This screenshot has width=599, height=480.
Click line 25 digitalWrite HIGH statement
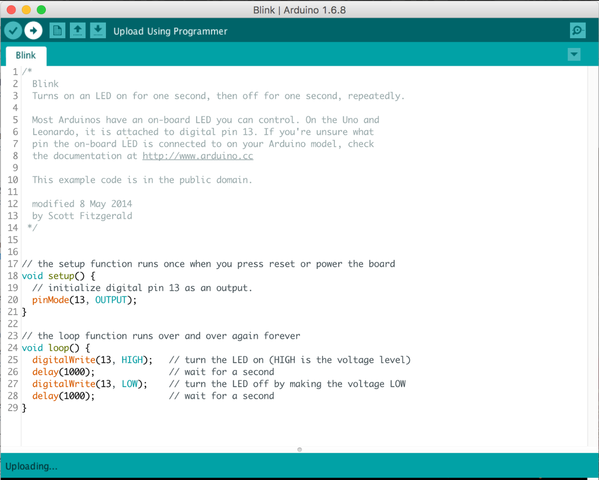92,360
